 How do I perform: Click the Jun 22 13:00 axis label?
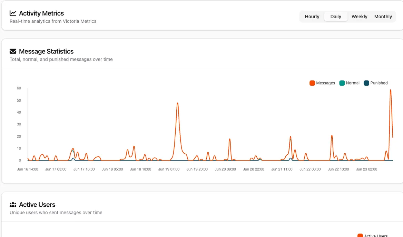pyautogui.click(x=338, y=169)
